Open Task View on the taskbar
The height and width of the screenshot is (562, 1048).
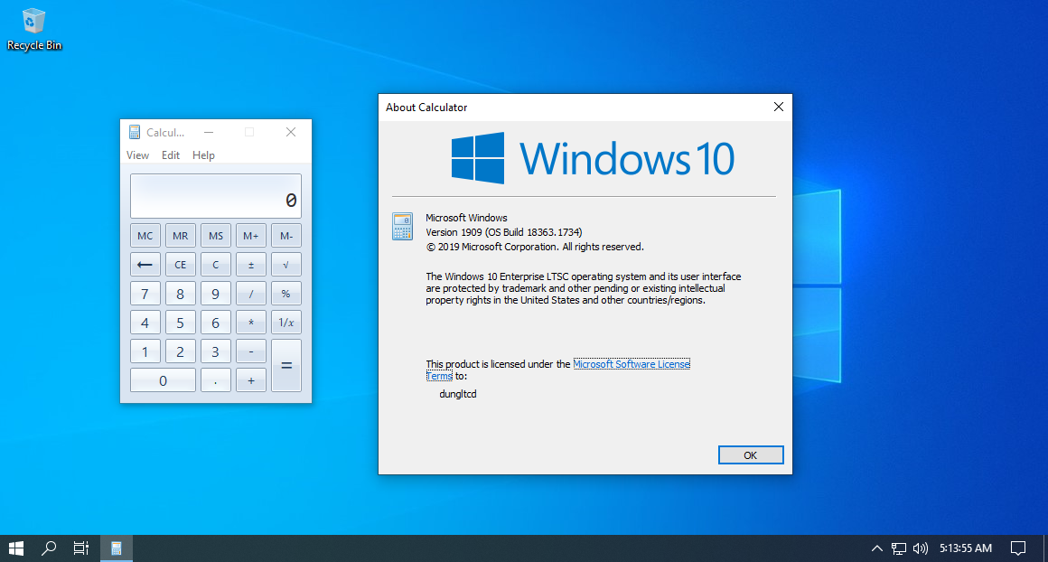point(81,548)
